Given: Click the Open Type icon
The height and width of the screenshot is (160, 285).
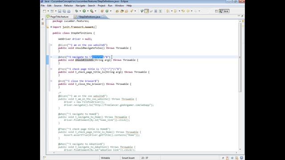Looking at the screenshot, I should (117, 11).
